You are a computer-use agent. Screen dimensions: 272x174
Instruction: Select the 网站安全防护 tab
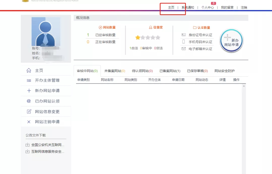click(224, 71)
